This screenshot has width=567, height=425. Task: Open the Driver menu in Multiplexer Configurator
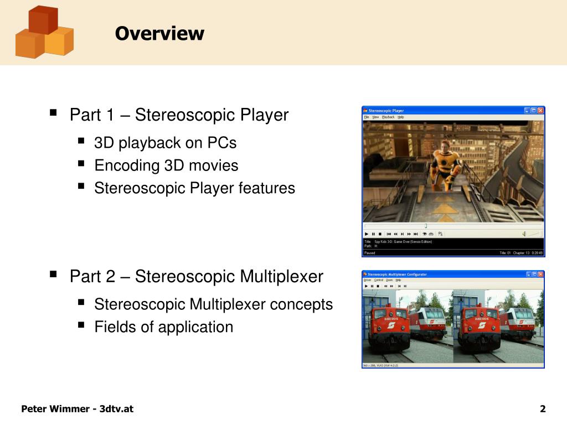click(368, 280)
